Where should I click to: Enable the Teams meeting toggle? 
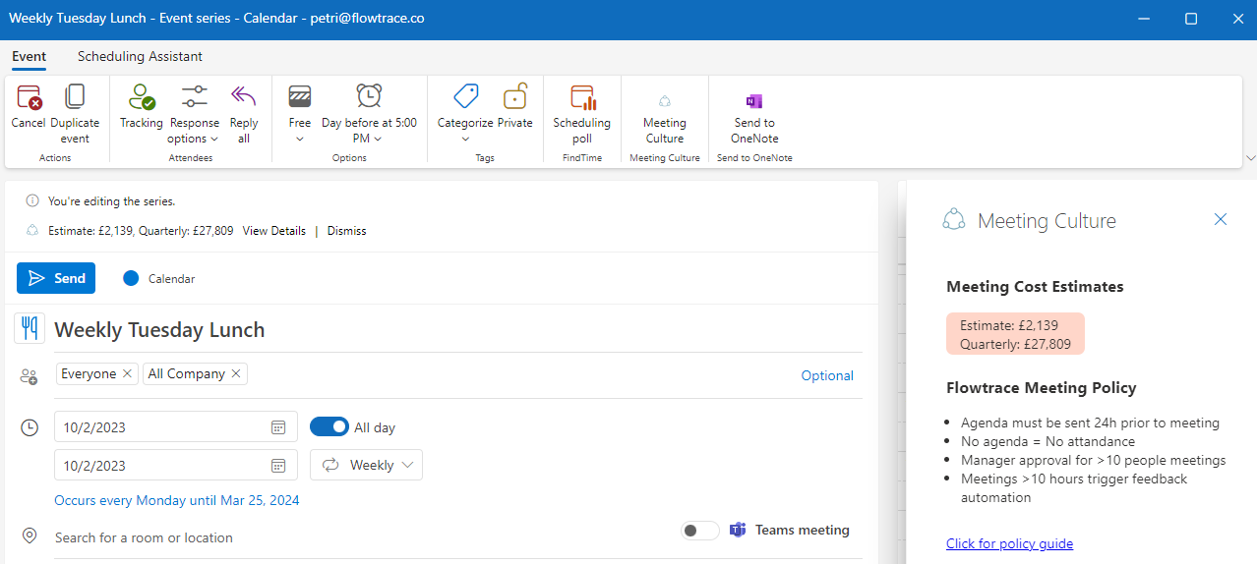click(x=700, y=531)
